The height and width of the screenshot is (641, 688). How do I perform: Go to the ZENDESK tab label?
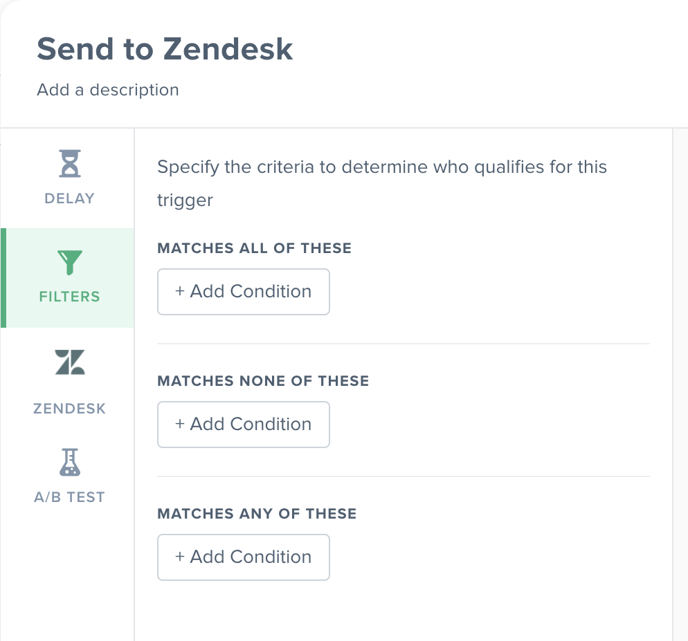pyautogui.click(x=70, y=409)
